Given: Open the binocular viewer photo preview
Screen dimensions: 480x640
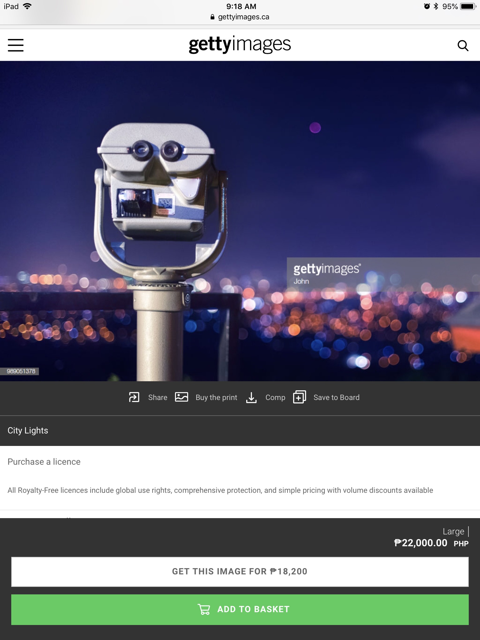Looking at the screenshot, I should coord(240,221).
